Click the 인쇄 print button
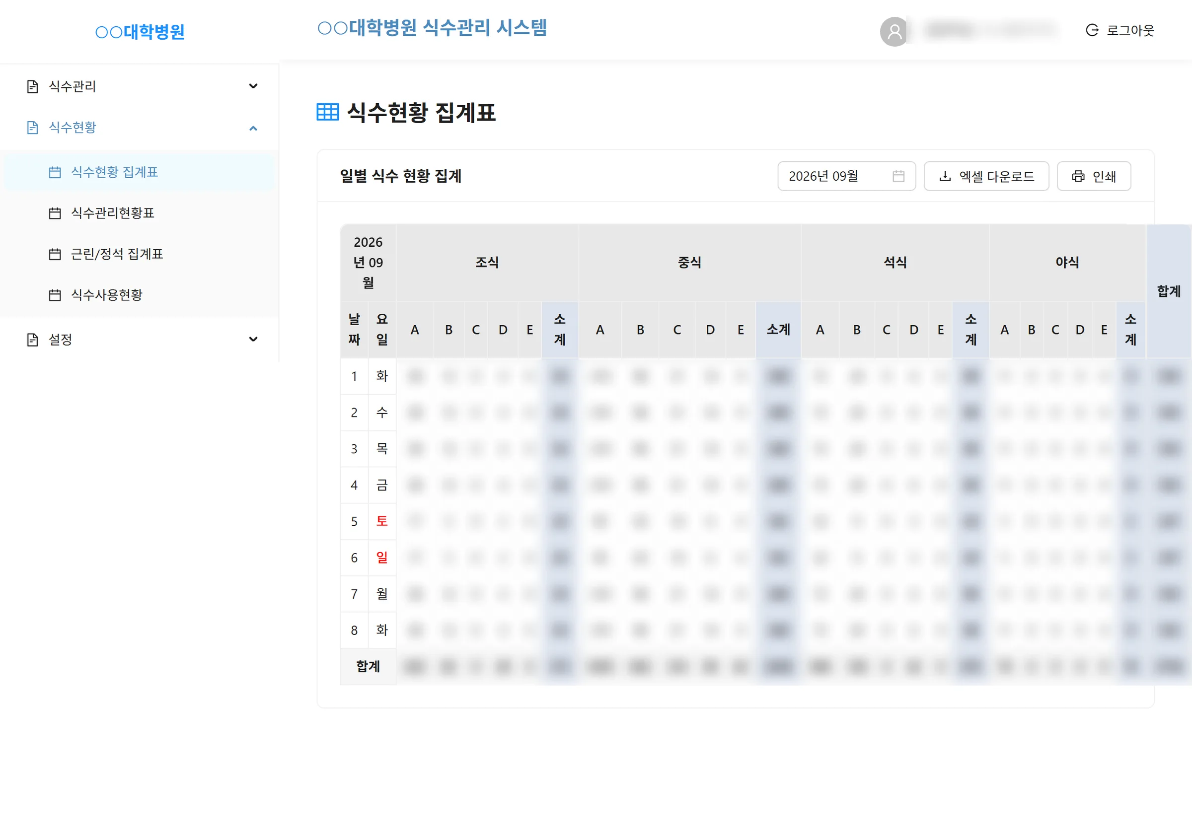 [x=1093, y=176]
